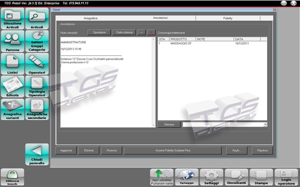Open the Edicola newspaper icon
Image resolution: width=300 pixels, height=187 pixels.
click(x=12, y=87)
